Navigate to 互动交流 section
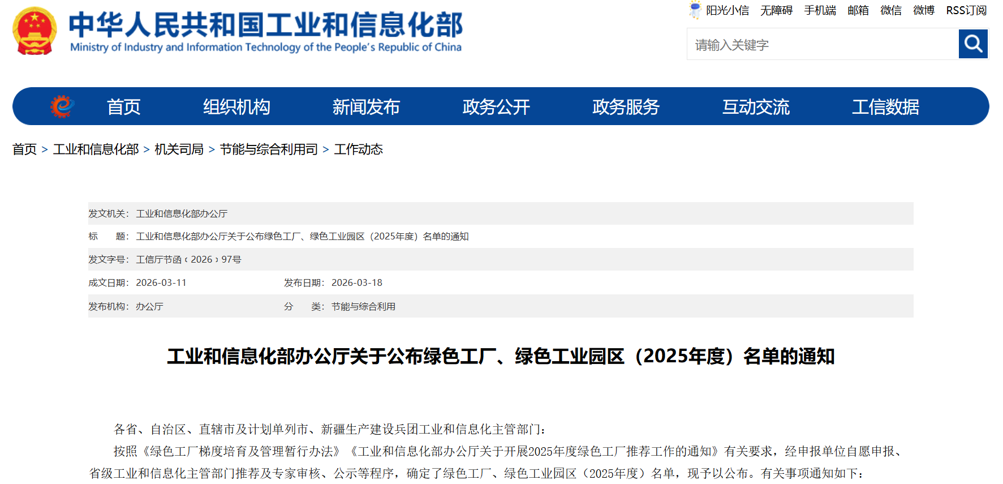 click(756, 106)
